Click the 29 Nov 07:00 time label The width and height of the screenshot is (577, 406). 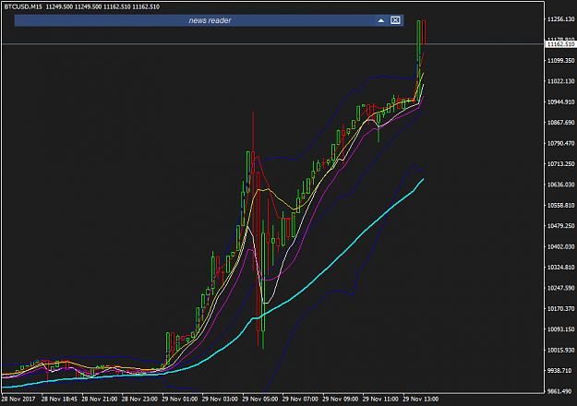click(300, 399)
